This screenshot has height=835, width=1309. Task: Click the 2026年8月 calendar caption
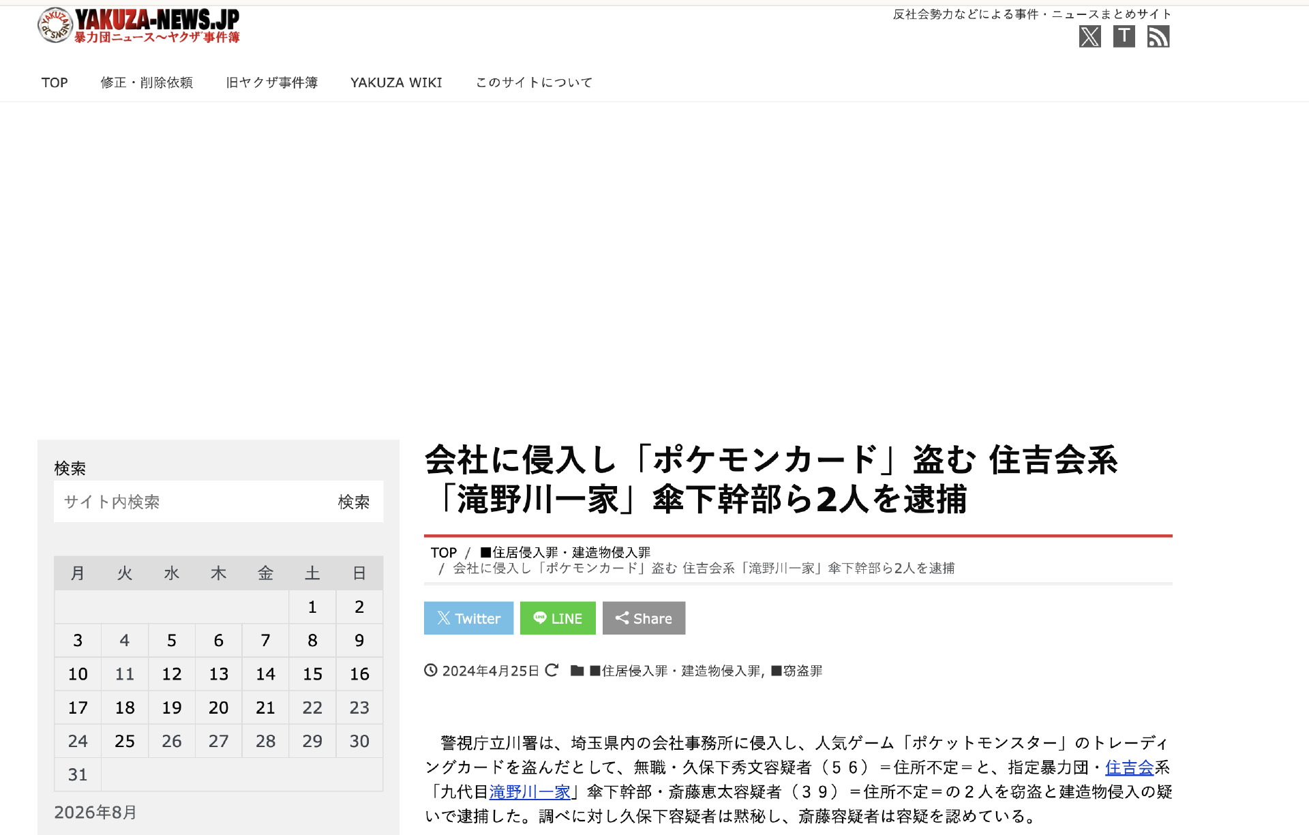coord(95,813)
